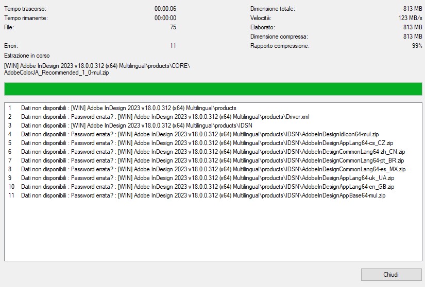Image resolution: width=425 pixels, height=287 pixels.
Task: Select error row for AdobeInDesignCommonLang64-es_MX.zip
Action: click(x=213, y=169)
